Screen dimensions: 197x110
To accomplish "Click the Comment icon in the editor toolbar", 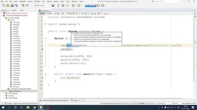I will 105,13.
